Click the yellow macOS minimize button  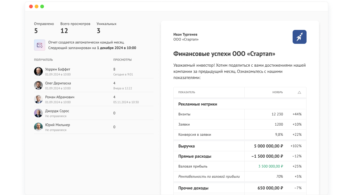[x=37, y=6]
